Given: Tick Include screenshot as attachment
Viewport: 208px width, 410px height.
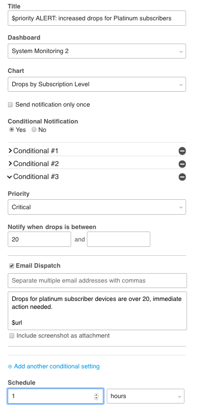Looking at the screenshot, I should pyautogui.click(x=11, y=336).
